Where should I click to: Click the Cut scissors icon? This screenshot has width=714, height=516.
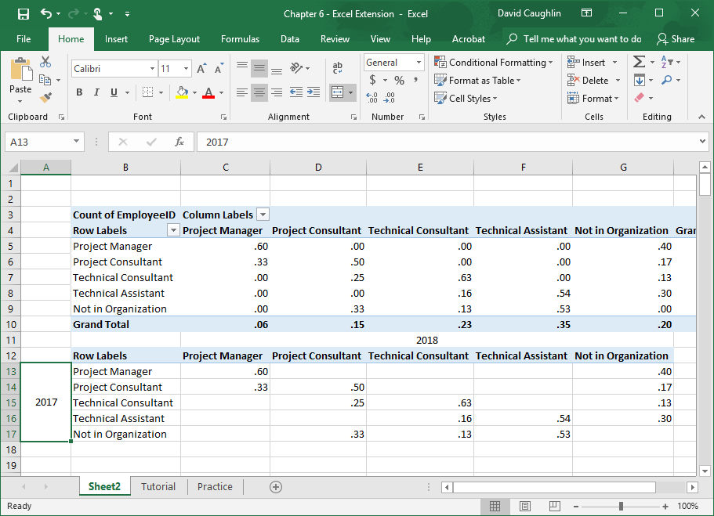pyautogui.click(x=45, y=62)
